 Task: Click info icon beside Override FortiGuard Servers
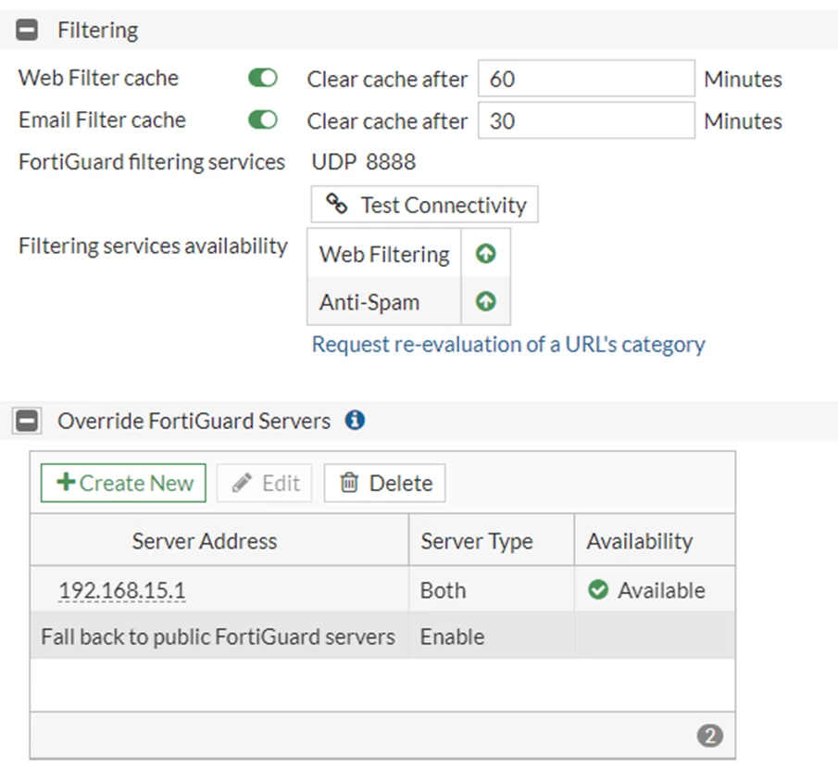pyautogui.click(x=355, y=421)
